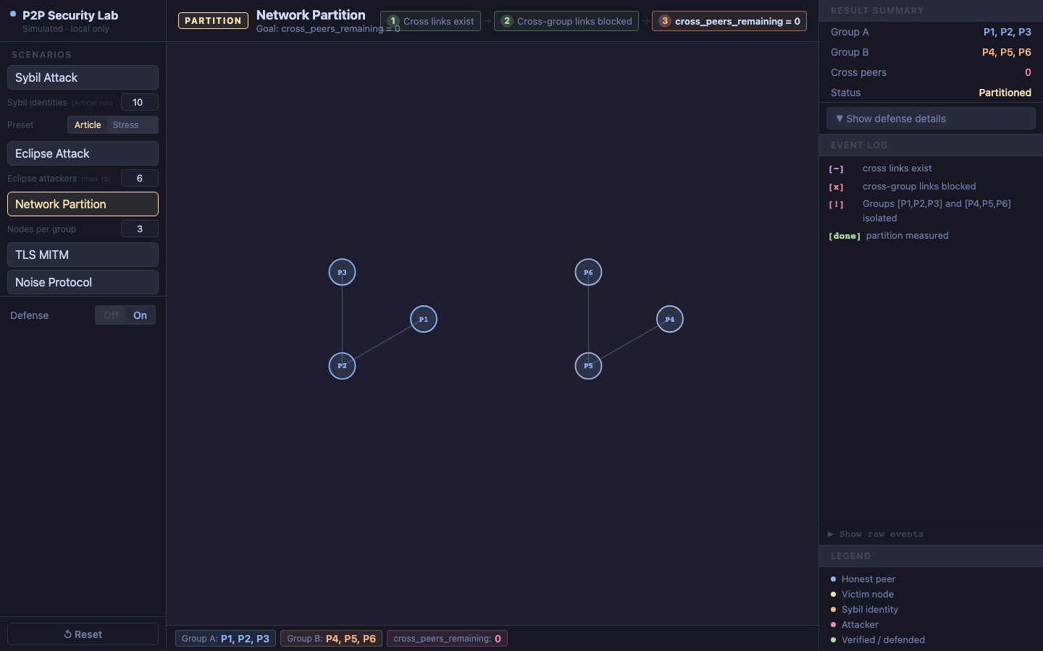Click the Sybil identity legend entry

pos(864,609)
